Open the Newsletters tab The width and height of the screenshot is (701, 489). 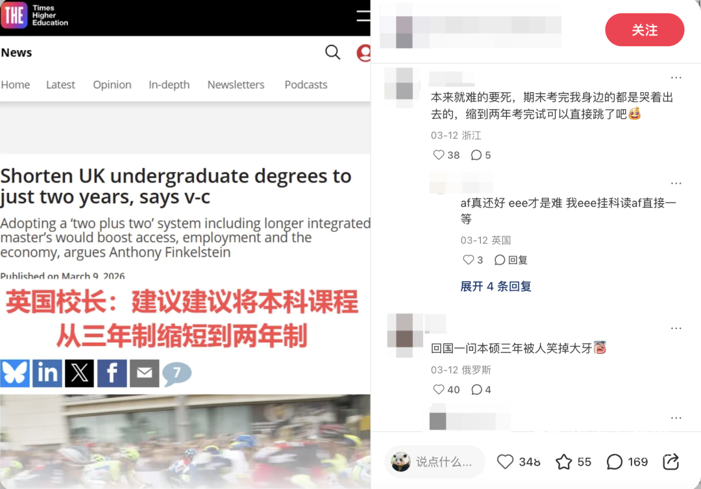coord(236,84)
